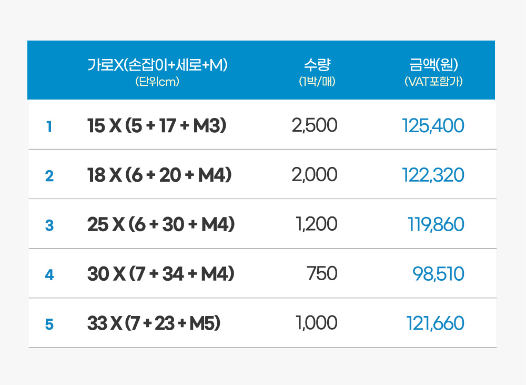Viewport: 526px width, 385px height.
Task: Select row number 3
Action: (49, 225)
